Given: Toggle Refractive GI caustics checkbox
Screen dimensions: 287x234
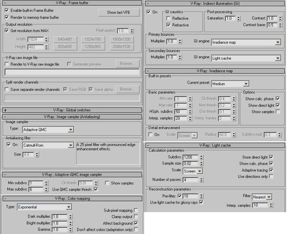Looking at the screenshot, I should [x=168, y=25].
